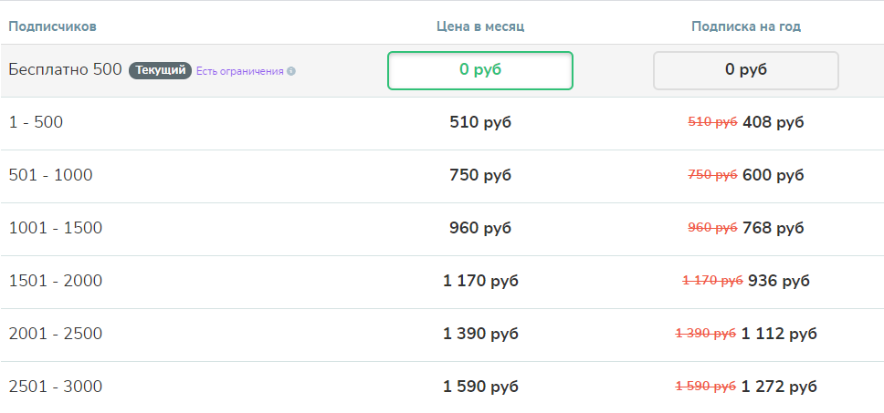884x413 pixels.
Task: Open the Есть ограничения link
Action: click(x=239, y=71)
